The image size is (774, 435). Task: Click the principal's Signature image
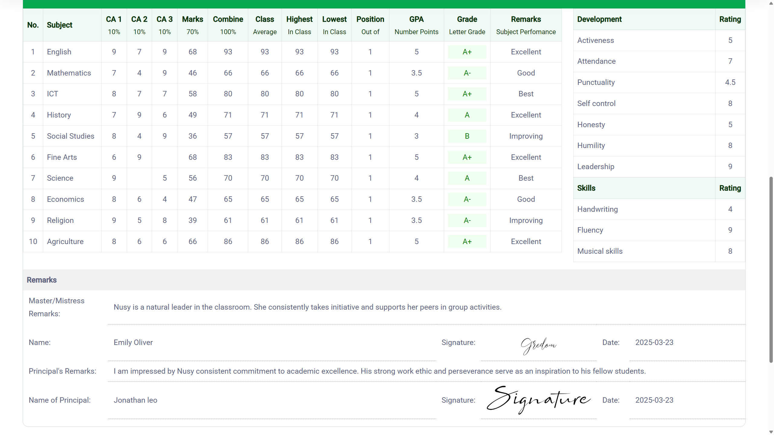click(x=538, y=400)
